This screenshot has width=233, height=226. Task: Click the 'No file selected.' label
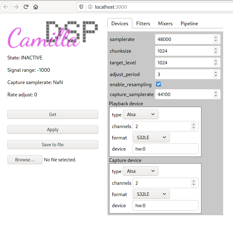(x=60, y=160)
